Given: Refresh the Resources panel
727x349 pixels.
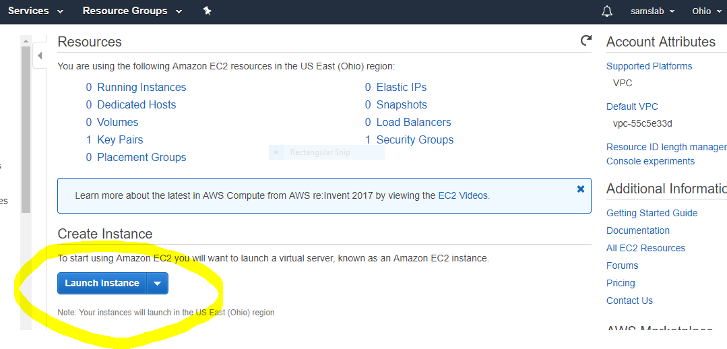Looking at the screenshot, I should (x=586, y=40).
